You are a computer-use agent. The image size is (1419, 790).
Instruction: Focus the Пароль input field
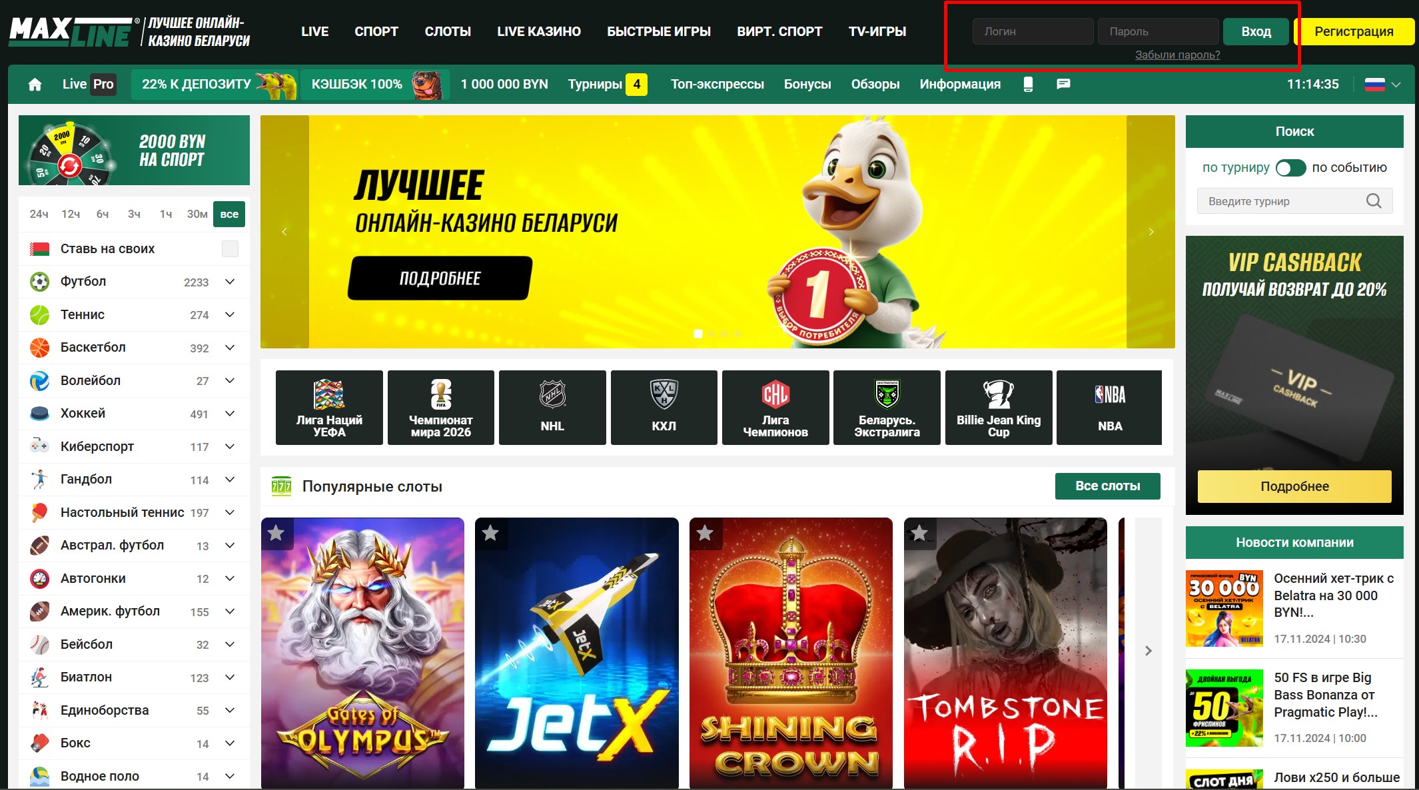(1158, 31)
